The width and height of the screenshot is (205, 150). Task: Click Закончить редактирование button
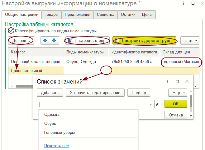95,93
